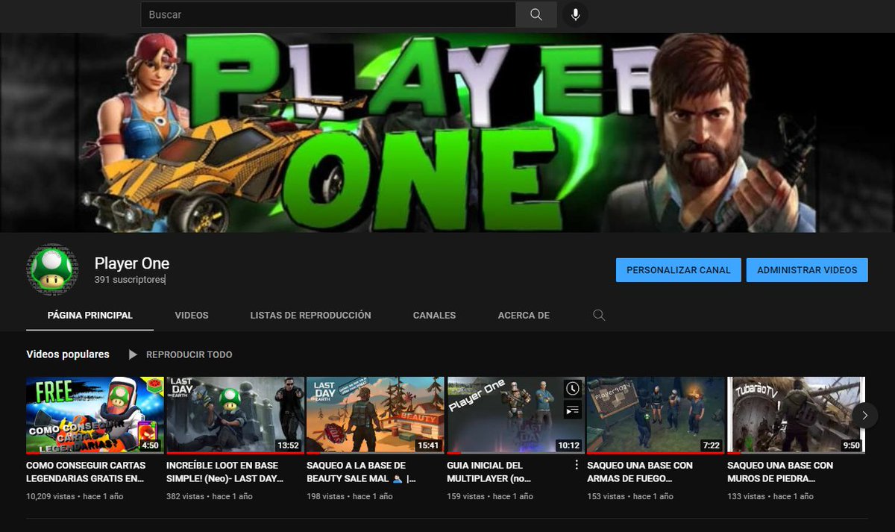Viewport: 895px width, 532px height.
Task: Open the Acerca De tab
Action: coord(524,316)
